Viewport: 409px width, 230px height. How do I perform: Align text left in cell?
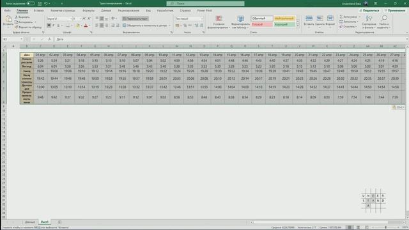pyautogui.click(x=97, y=26)
